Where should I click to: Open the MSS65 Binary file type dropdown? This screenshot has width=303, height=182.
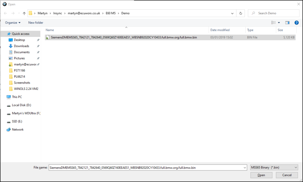click(274, 168)
